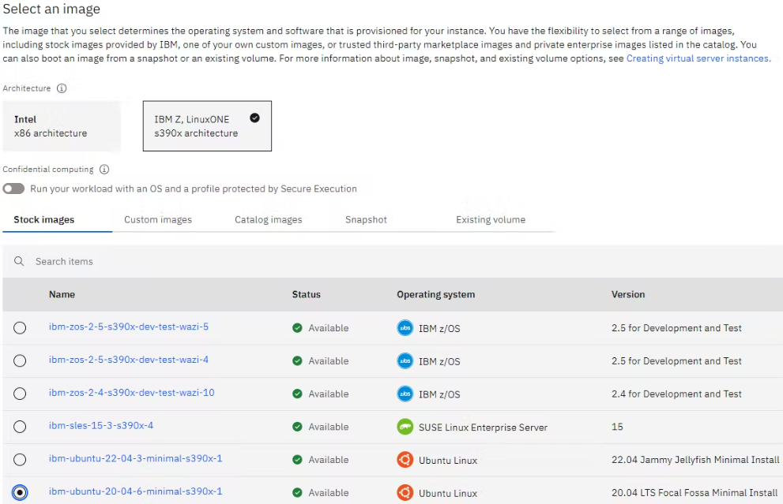Toggle the Secure Execution confidential computing switch

(x=13, y=189)
